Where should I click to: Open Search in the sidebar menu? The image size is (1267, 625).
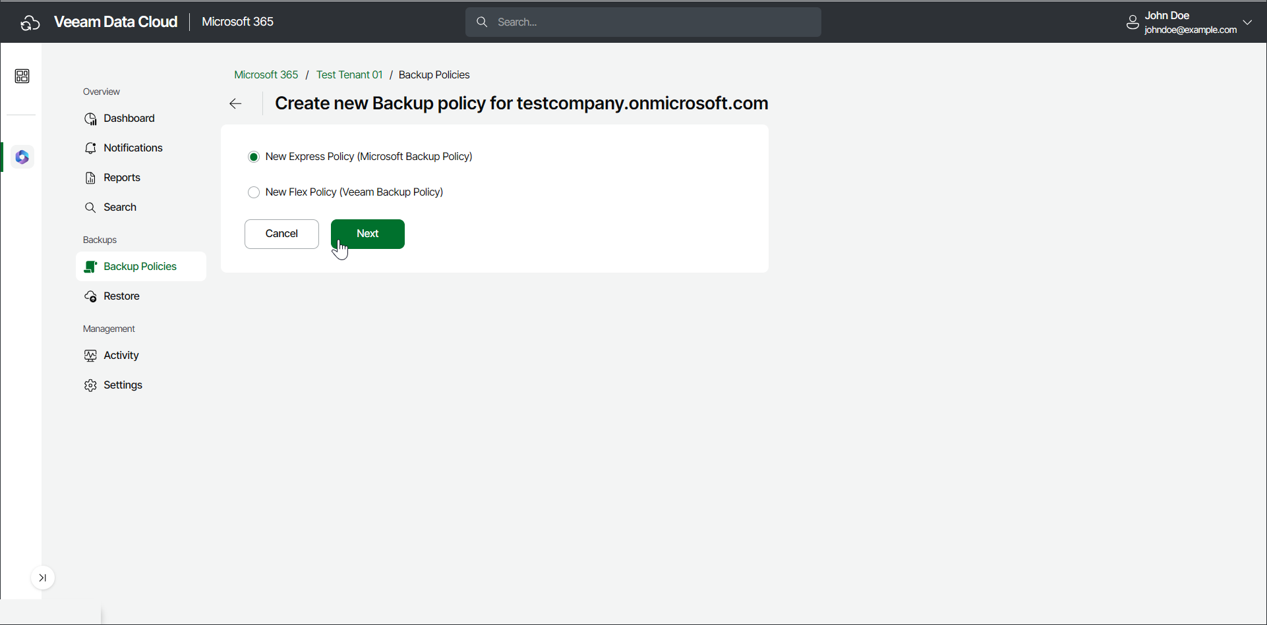point(141,207)
